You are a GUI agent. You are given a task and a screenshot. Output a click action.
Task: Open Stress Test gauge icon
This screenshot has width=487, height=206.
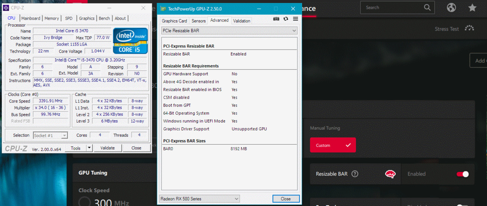pyautogui.click(x=470, y=28)
